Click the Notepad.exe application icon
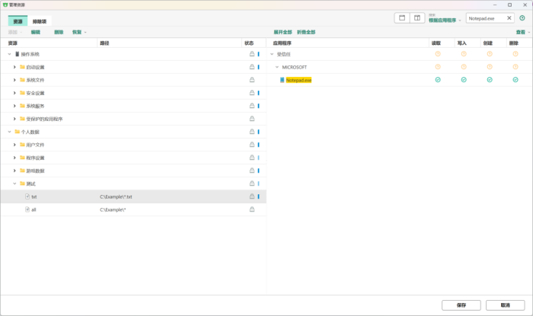Screen dimensions: 533x316 coord(282,80)
